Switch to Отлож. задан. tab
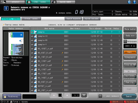The height and width of the screenshot is (103, 138). pyautogui.click(x=31, y=19)
